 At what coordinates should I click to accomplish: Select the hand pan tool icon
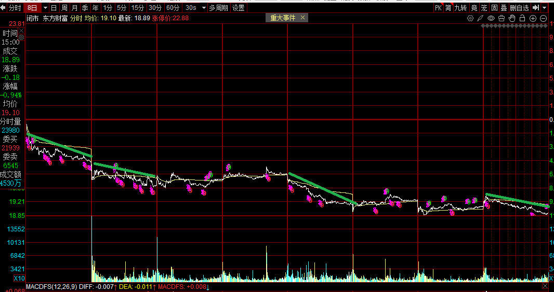(512, 18)
